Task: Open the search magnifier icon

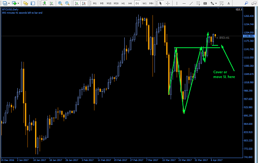Action: click(246, 3)
